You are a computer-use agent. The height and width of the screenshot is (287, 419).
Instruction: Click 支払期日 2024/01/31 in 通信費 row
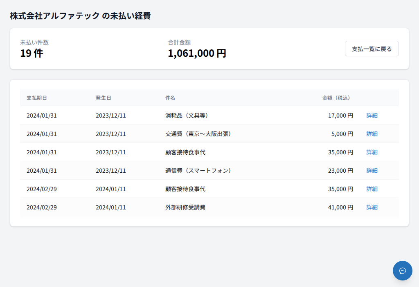[42, 171]
